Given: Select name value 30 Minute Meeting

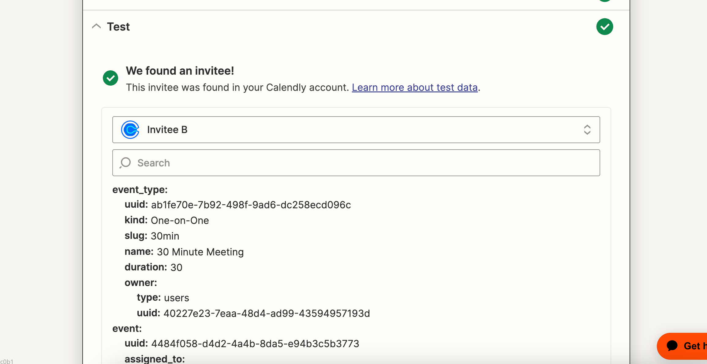Looking at the screenshot, I should click(x=200, y=252).
